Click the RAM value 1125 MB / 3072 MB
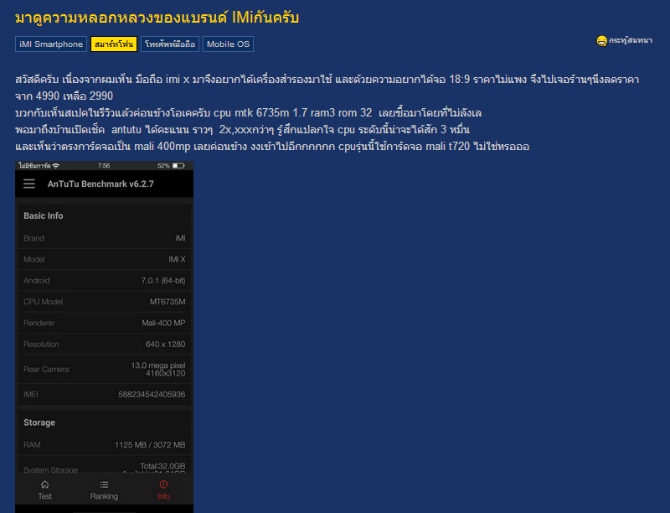Image resolution: width=670 pixels, height=513 pixels. point(150,444)
